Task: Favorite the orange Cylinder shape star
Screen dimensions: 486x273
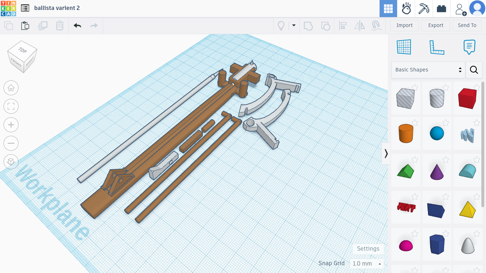Action: [x=414, y=123]
